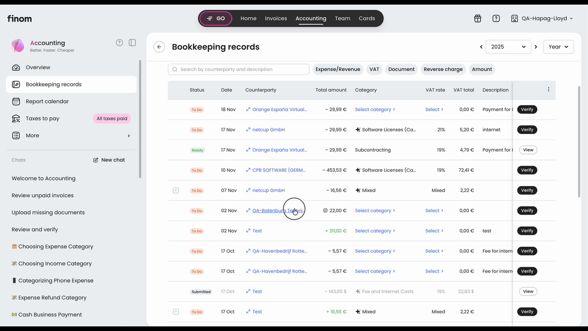Image resolution: width=588 pixels, height=331 pixels.
Task: Click the To Do status of CPB SOFTWARE row
Action: point(197,171)
